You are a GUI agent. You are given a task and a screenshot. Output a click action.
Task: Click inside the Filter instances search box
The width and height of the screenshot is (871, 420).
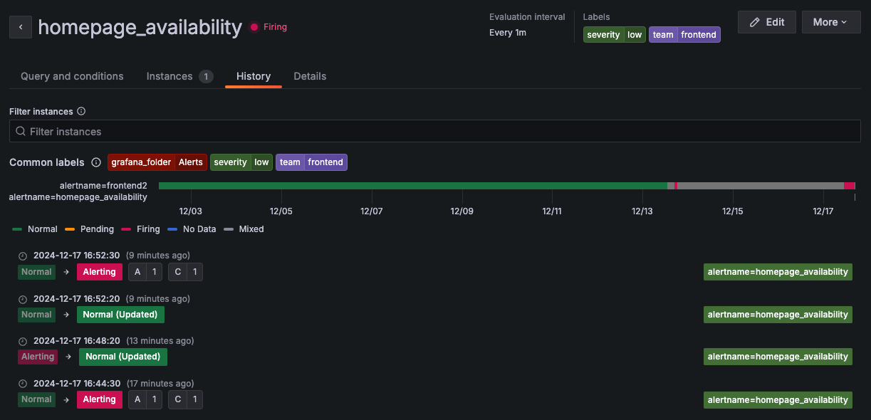pos(285,131)
